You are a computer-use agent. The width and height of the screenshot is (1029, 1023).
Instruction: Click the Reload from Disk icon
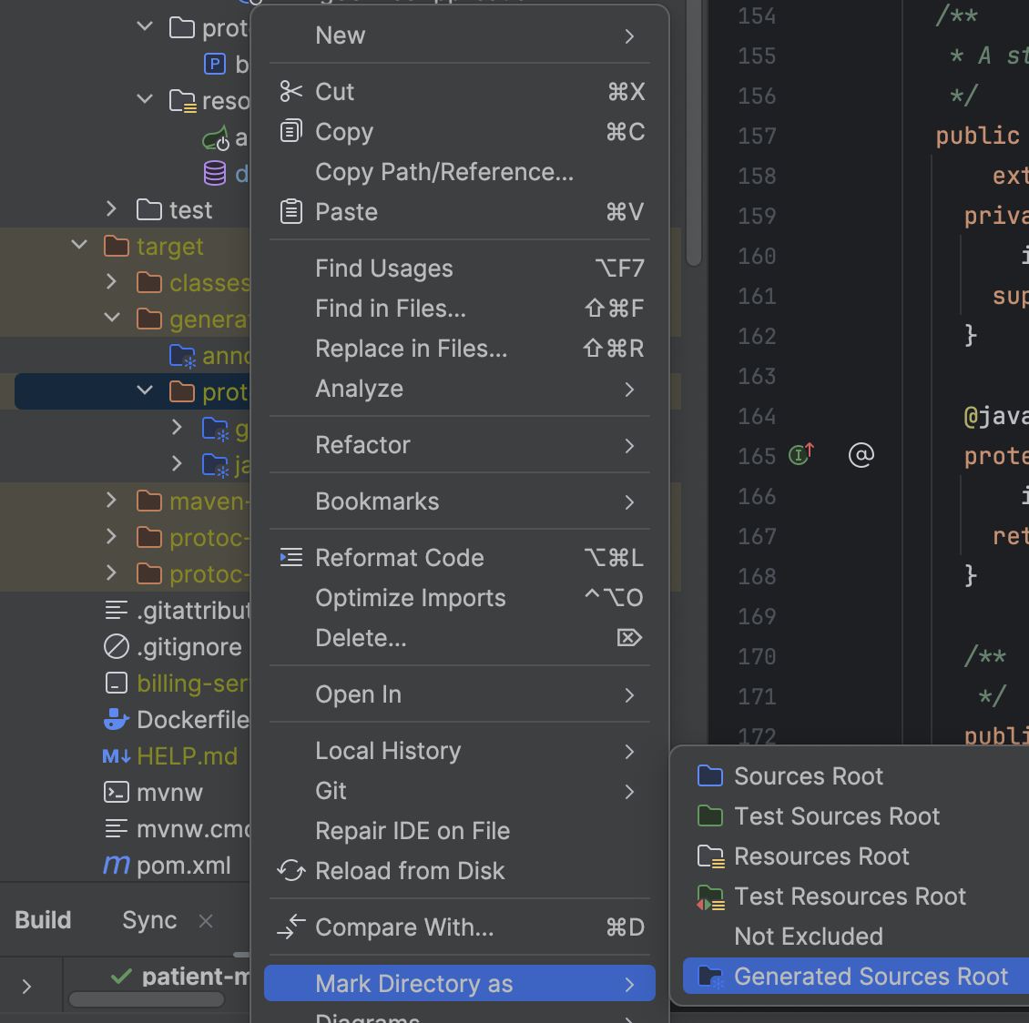pyautogui.click(x=290, y=871)
